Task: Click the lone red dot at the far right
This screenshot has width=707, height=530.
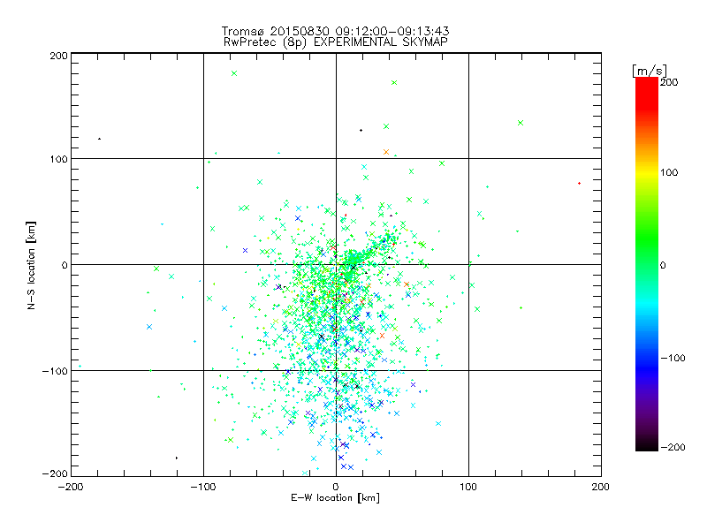Action: coord(579,184)
